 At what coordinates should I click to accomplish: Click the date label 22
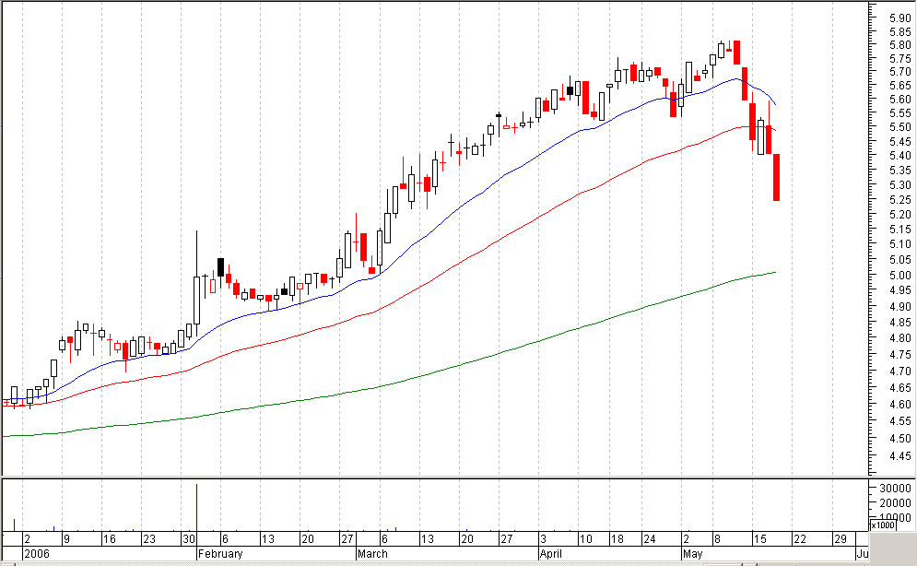(799, 539)
